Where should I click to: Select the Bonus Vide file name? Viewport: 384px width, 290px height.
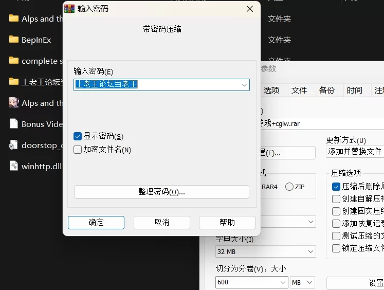click(x=42, y=124)
